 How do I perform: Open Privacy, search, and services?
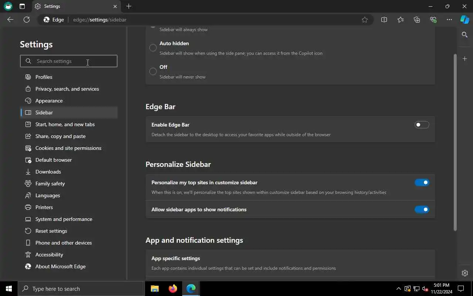69,89
